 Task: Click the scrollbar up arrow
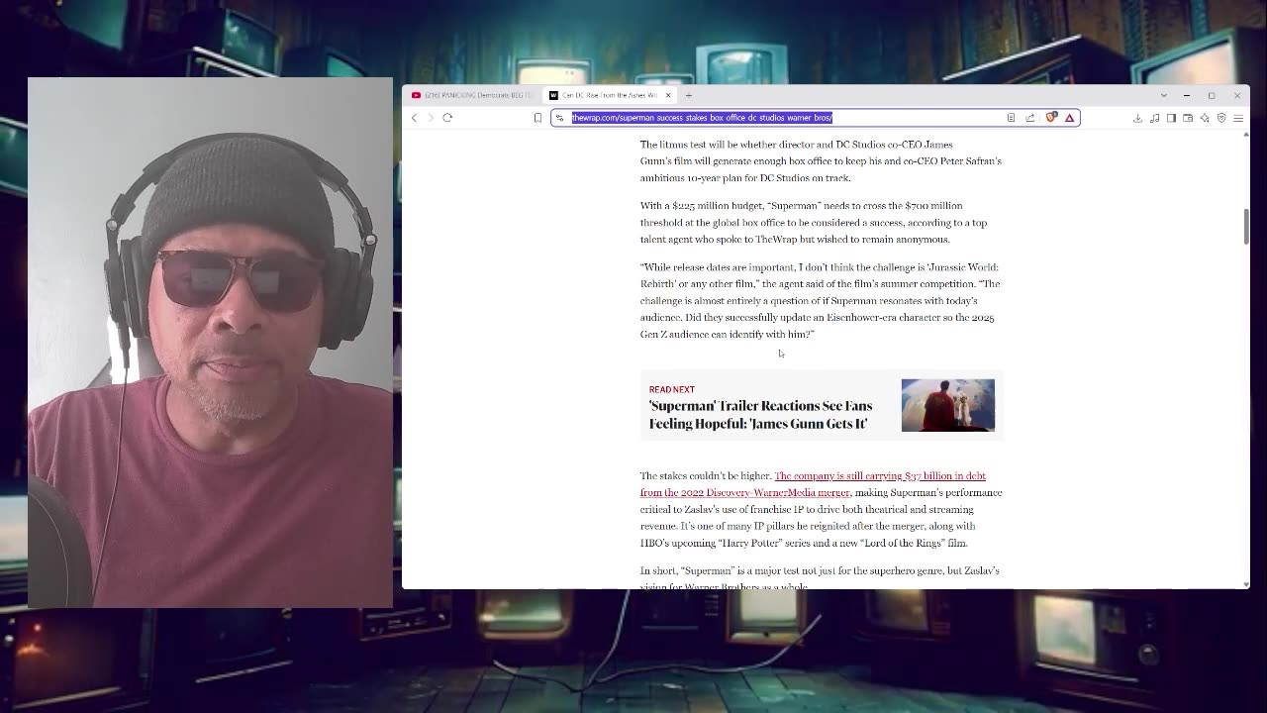click(1245, 136)
